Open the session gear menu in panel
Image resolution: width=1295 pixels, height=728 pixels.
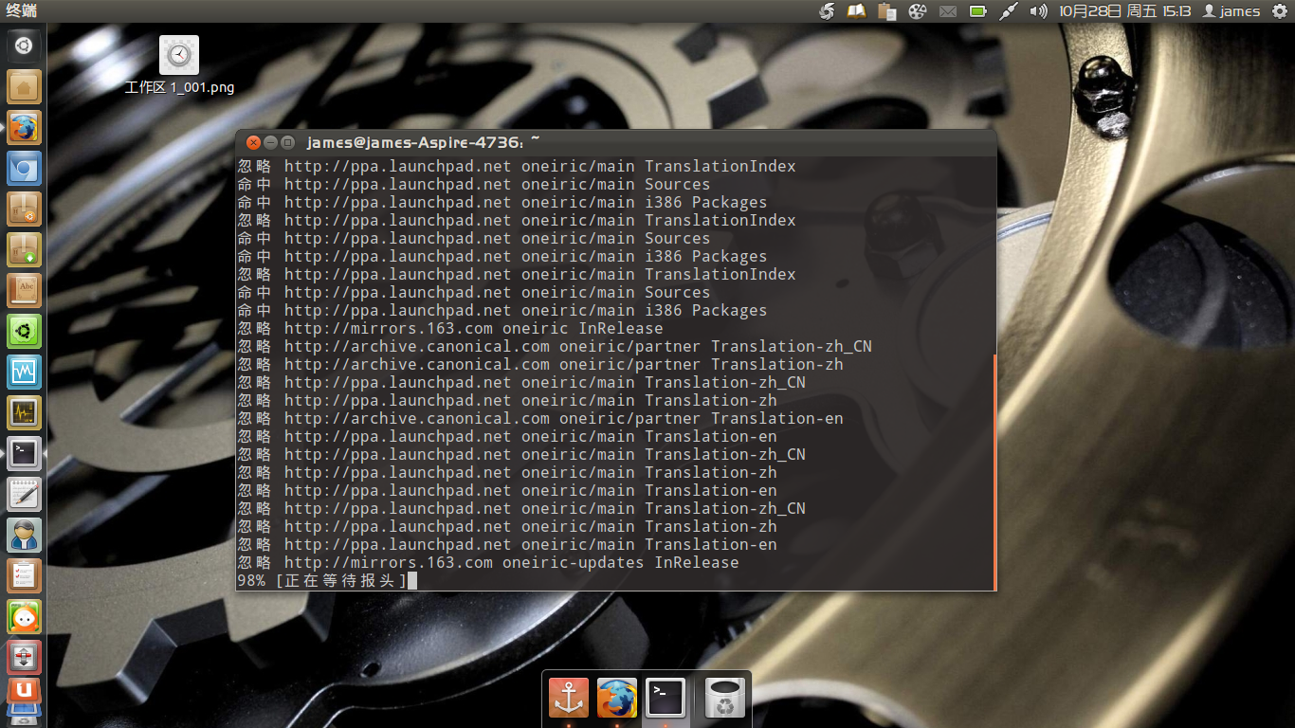1280,11
